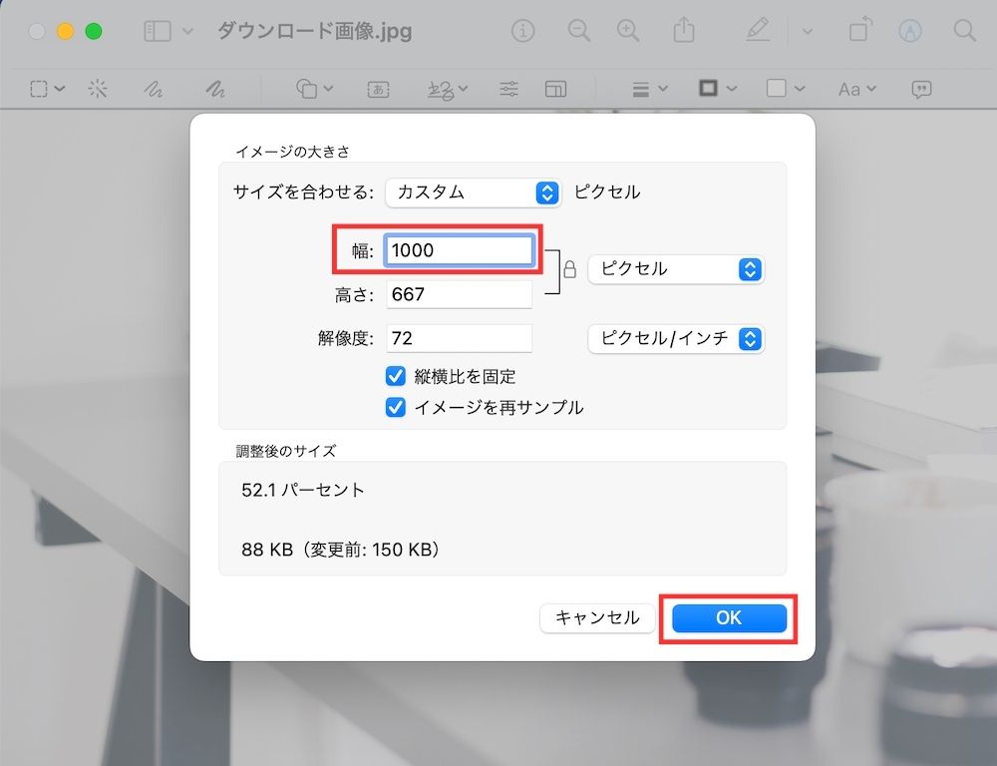Open the selection tool type chevron
Viewport: 997px width, 766px height.
pyautogui.click(x=60, y=89)
